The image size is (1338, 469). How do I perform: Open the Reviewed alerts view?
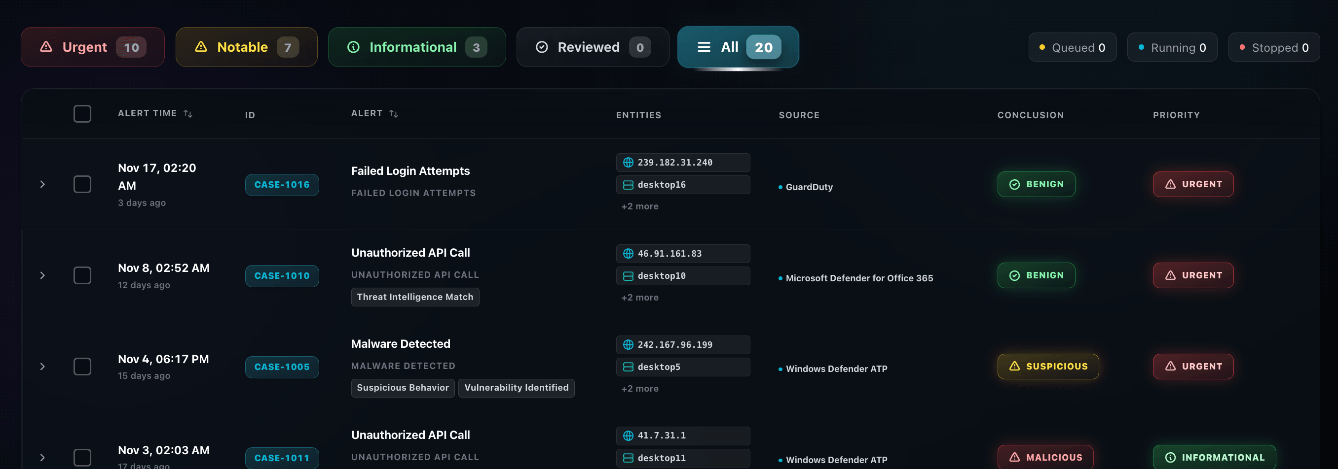point(589,47)
